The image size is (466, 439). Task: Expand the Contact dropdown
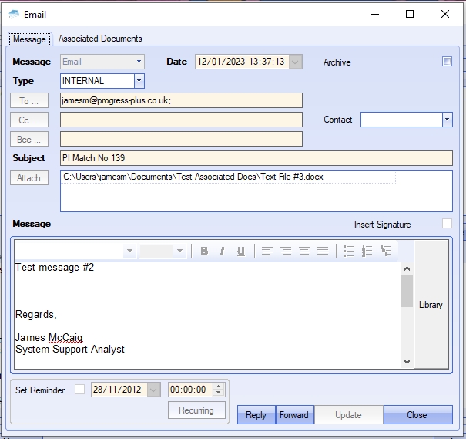point(447,120)
